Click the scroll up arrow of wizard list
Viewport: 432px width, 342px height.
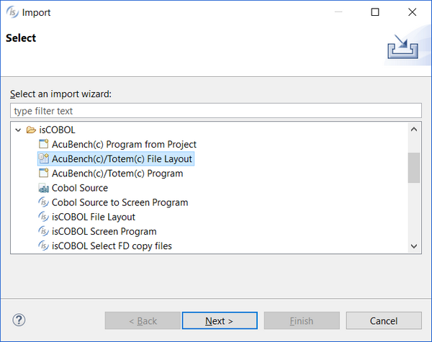click(x=414, y=130)
